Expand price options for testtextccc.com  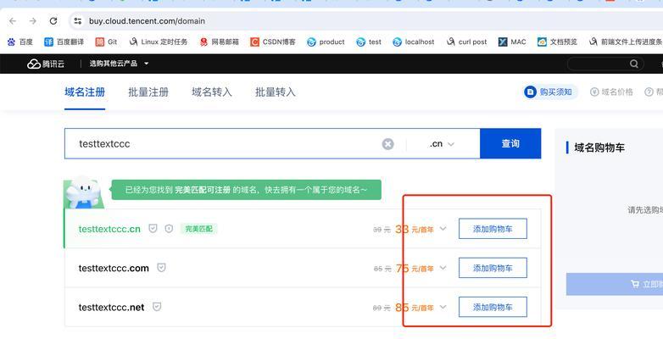click(443, 268)
